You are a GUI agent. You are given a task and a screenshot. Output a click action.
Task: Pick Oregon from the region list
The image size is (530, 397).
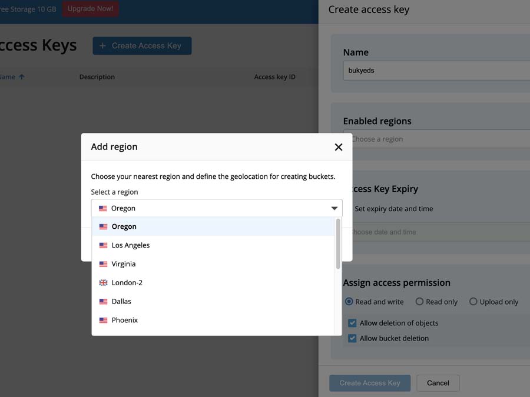click(x=124, y=226)
